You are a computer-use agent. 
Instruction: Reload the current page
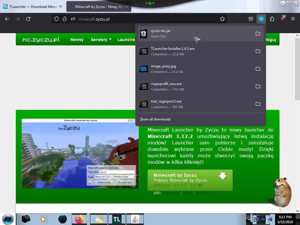(28, 19)
